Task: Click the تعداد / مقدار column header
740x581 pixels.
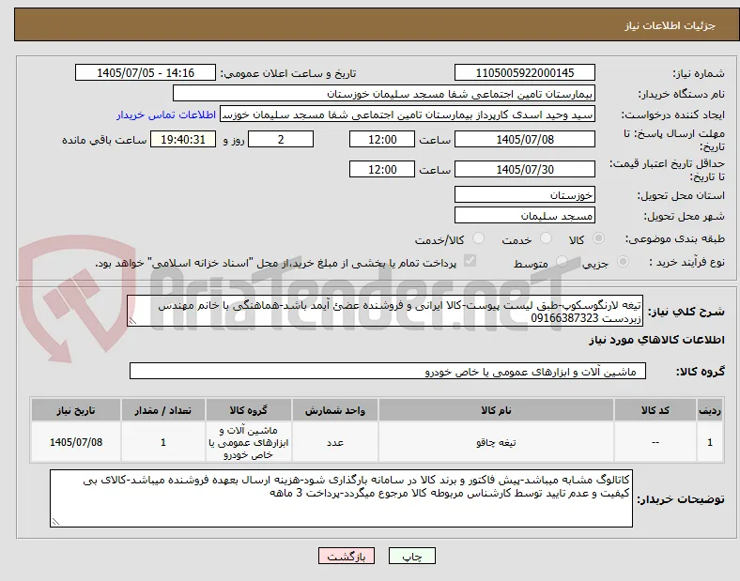Action: (162, 410)
